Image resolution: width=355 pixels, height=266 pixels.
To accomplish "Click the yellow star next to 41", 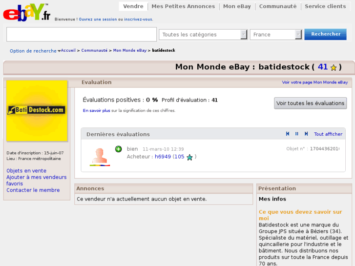I will pos(333,68).
